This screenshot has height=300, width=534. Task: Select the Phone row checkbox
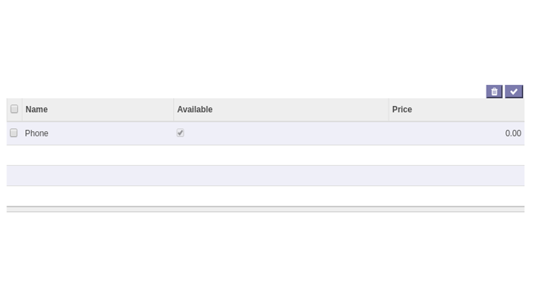click(14, 133)
